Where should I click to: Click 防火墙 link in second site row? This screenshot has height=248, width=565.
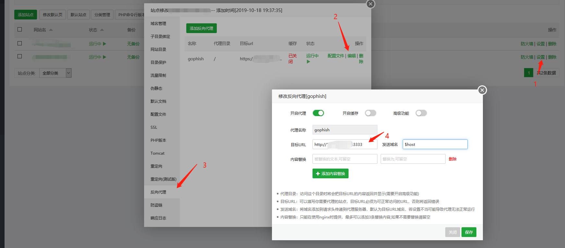point(527,57)
